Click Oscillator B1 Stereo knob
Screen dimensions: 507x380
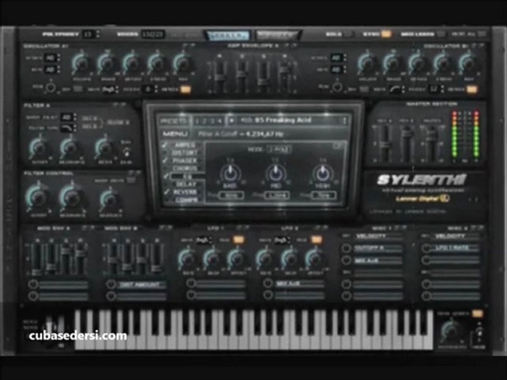(443, 63)
